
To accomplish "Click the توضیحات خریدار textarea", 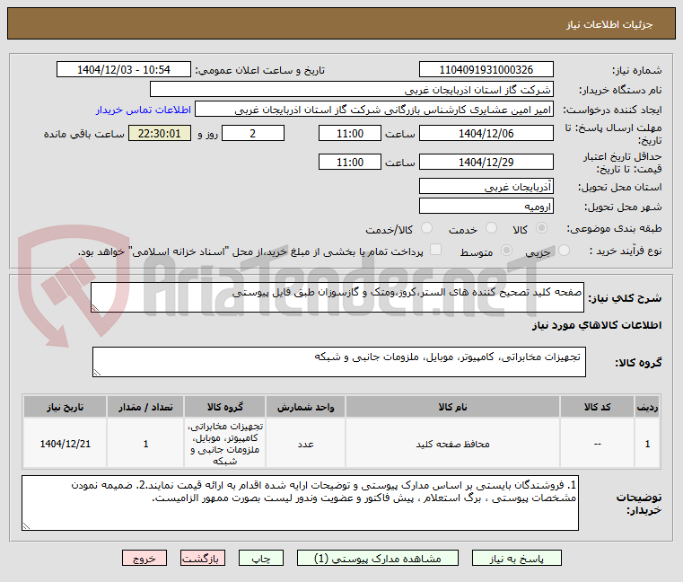I will point(300,503).
